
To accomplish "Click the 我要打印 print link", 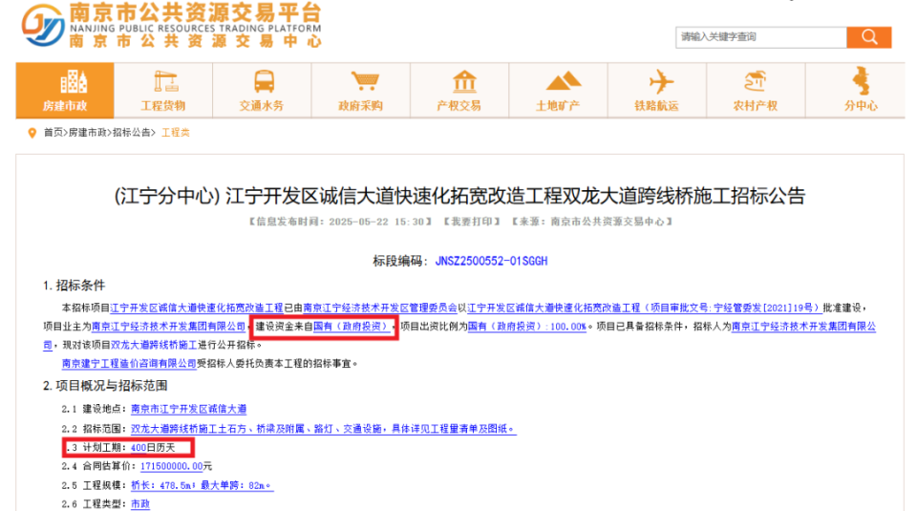I will tap(471, 222).
